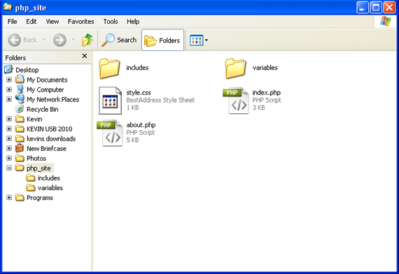399x274 pixels.
Task: Click the php_site title bar icon
Action: [x=8, y=7]
